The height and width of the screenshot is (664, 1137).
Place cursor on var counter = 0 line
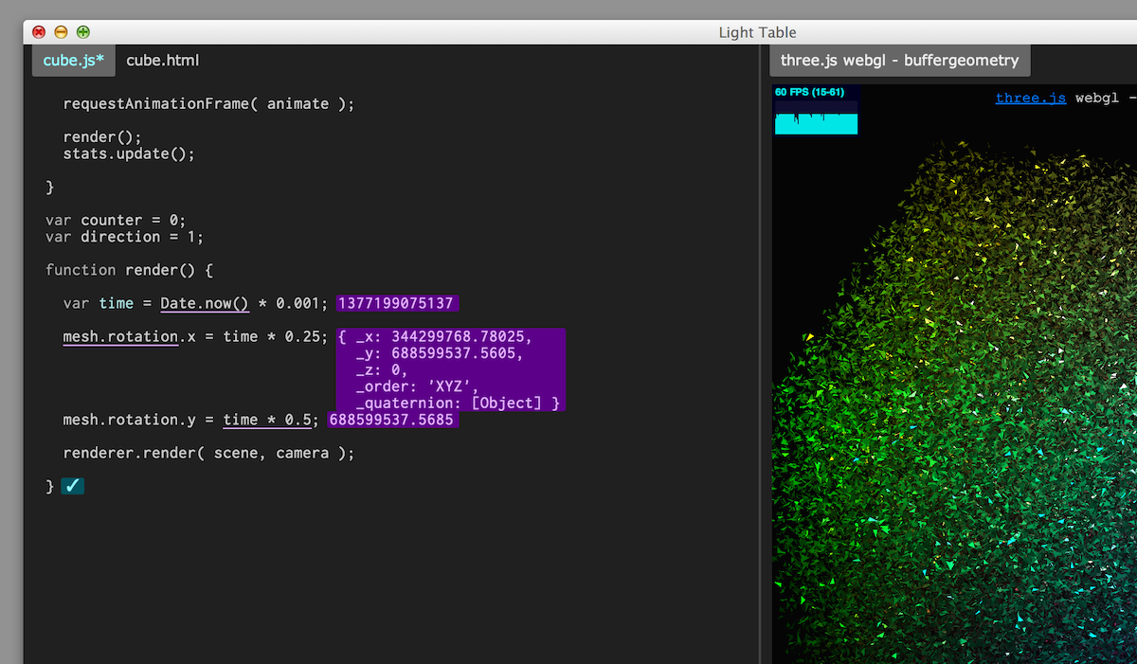pyautogui.click(x=116, y=220)
